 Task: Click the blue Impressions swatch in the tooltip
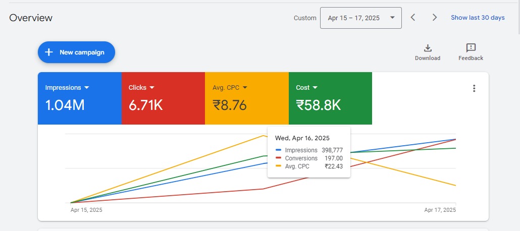[279, 150]
